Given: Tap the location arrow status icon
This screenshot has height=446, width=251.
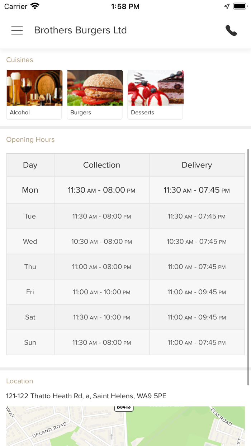Looking at the screenshot, I should [x=227, y=6].
